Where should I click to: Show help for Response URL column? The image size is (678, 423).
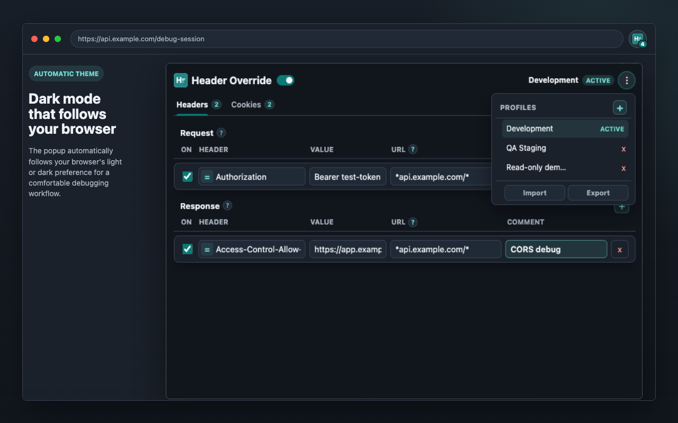(413, 222)
